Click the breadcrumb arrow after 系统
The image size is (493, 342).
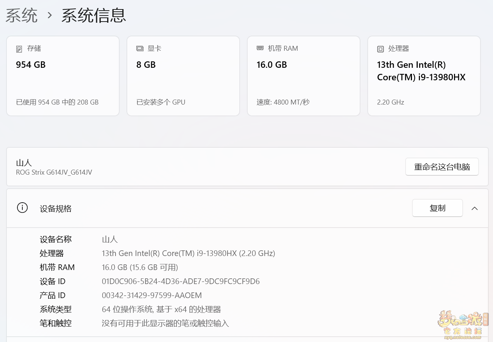pos(50,16)
